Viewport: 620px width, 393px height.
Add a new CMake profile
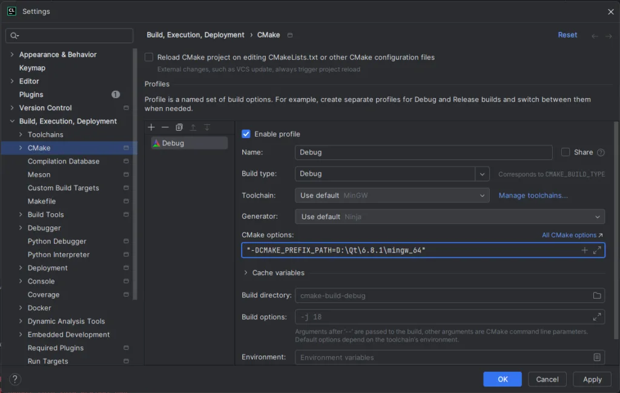pos(151,127)
